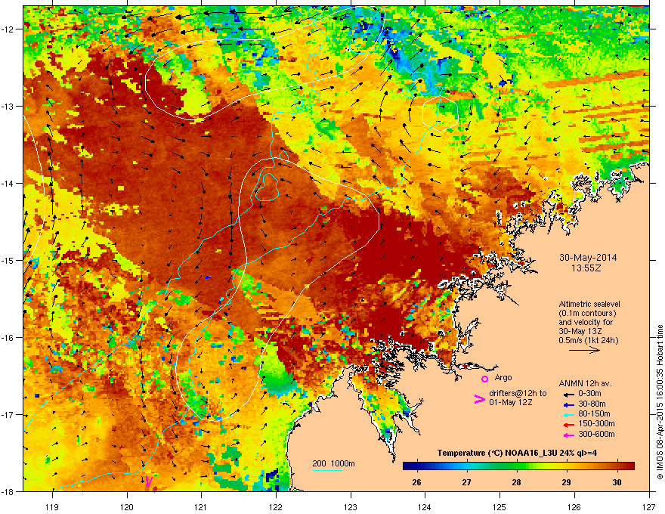Click the '0.5m/s (1kt 24h)' text
The image size is (665, 514).
click(x=588, y=341)
